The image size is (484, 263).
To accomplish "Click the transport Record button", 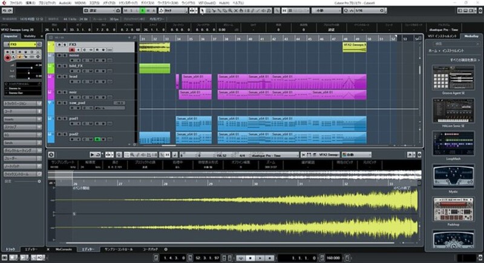I will tap(269, 258).
